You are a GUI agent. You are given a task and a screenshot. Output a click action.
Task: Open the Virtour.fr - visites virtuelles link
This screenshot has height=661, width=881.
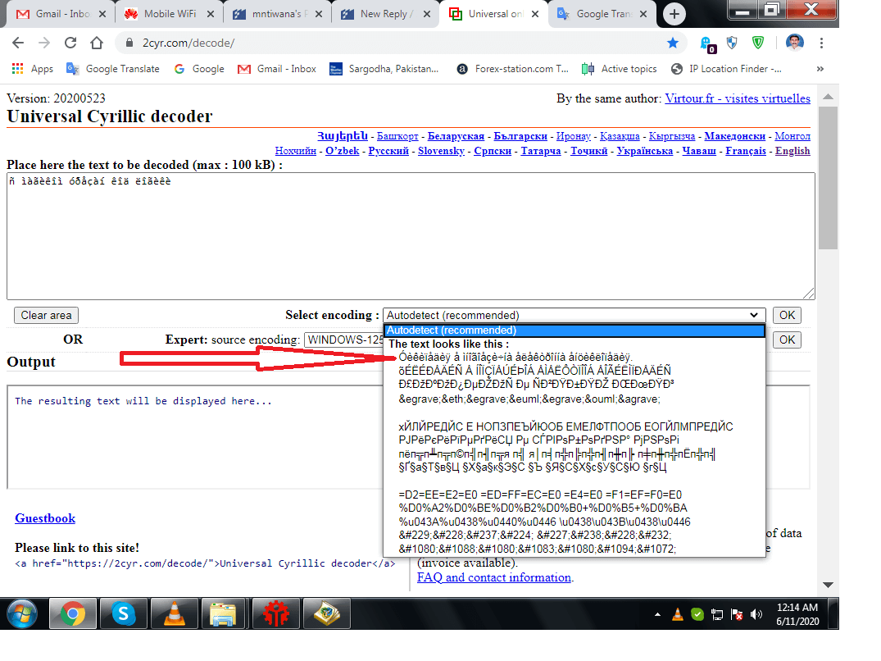[x=738, y=98]
